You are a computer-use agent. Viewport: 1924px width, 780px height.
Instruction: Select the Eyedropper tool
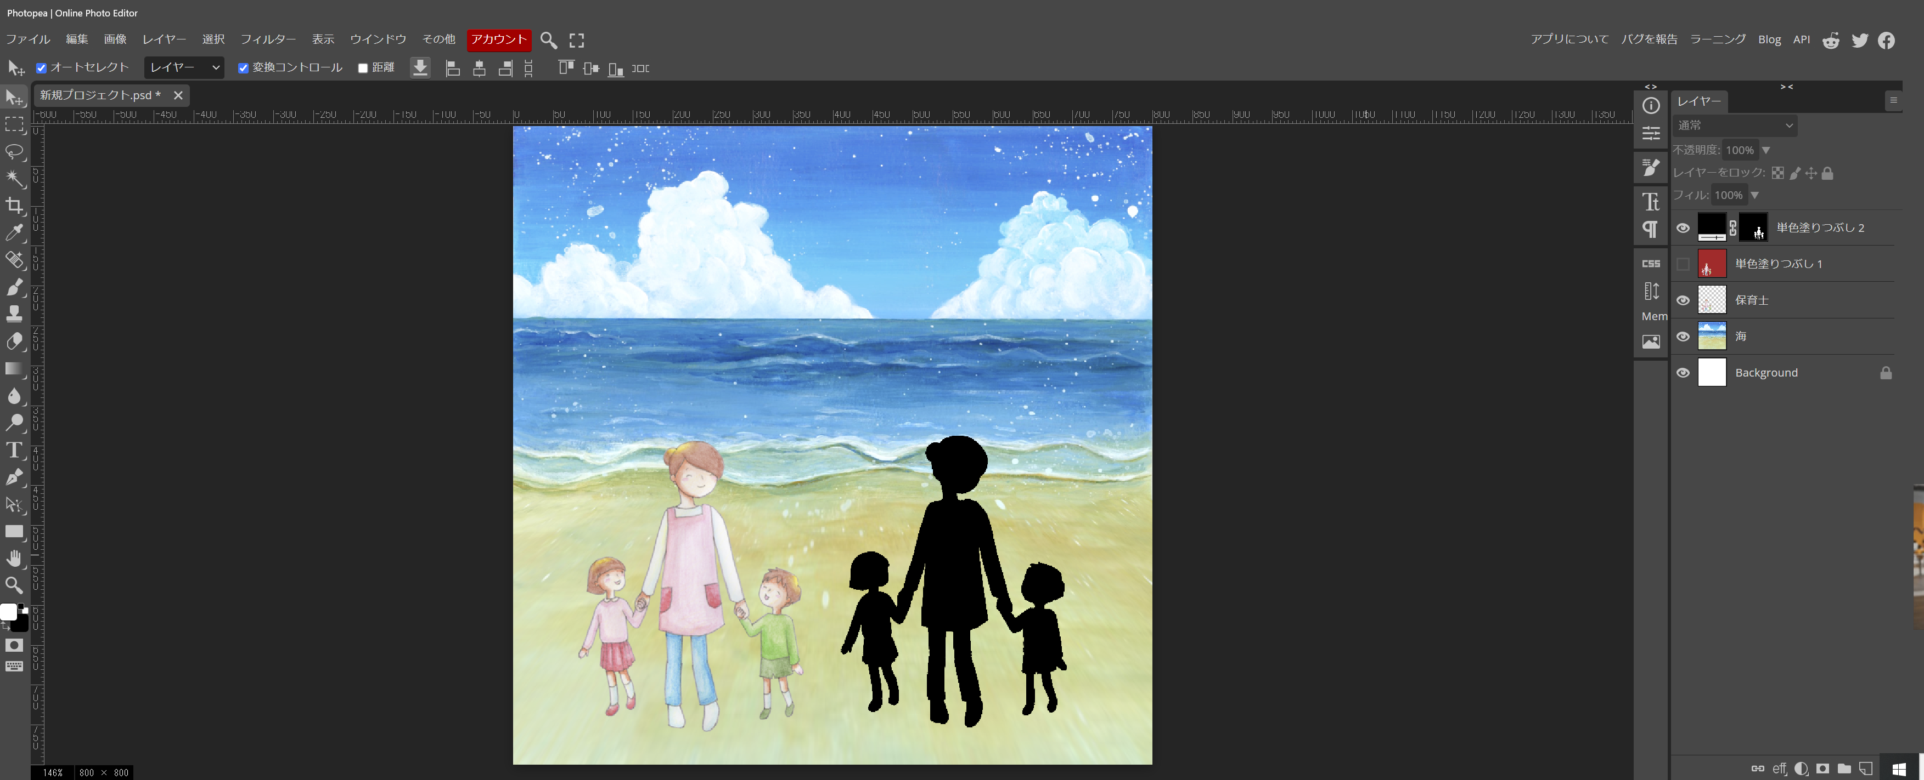click(x=14, y=232)
